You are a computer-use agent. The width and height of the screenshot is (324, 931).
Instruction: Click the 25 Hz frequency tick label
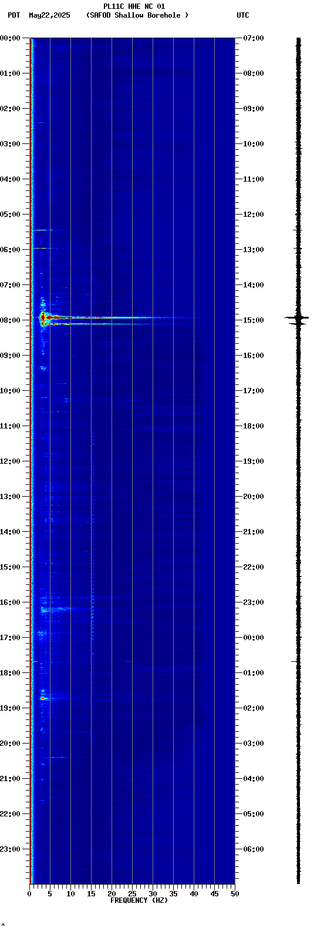(x=132, y=894)
